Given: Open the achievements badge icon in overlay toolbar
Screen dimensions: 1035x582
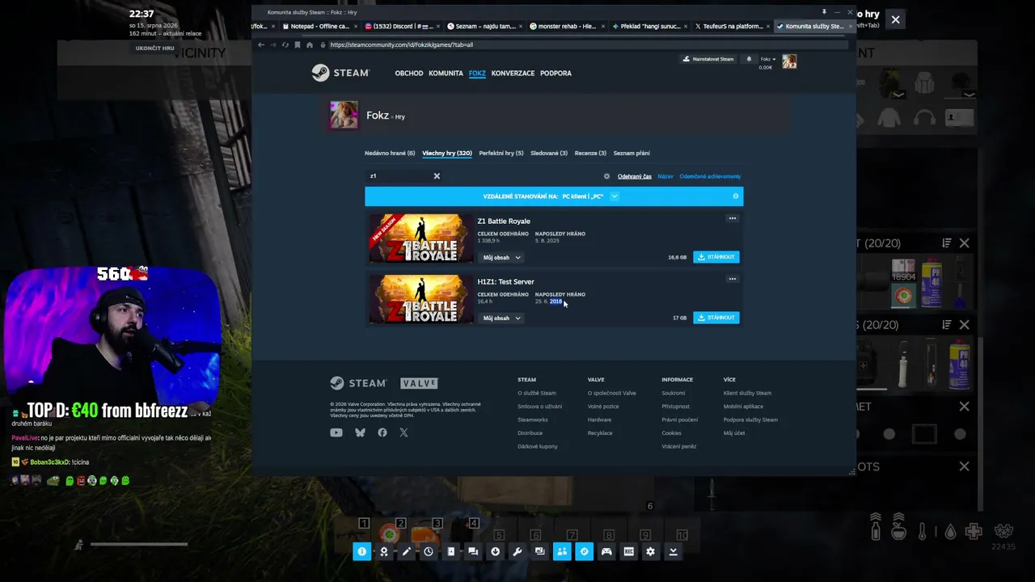Looking at the screenshot, I should point(384,551).
